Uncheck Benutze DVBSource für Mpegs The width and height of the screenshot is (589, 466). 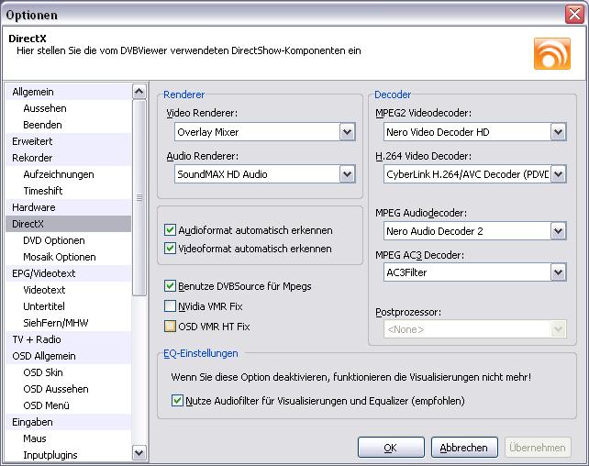click(170, 286)
